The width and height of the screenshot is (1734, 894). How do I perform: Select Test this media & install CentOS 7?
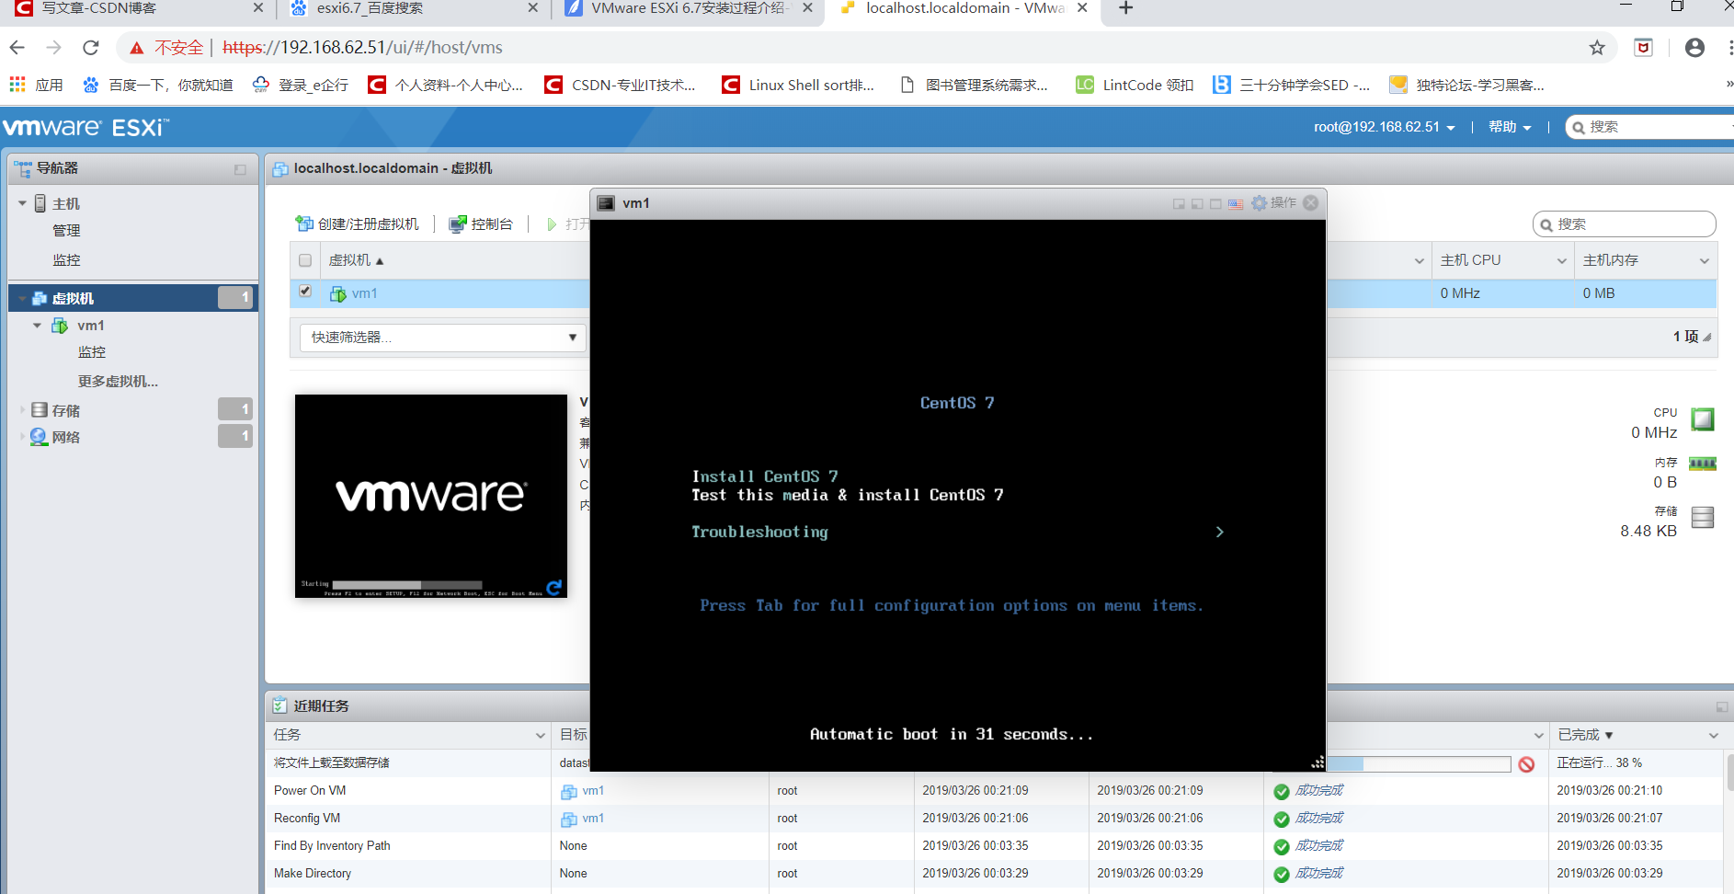[848, 495]
